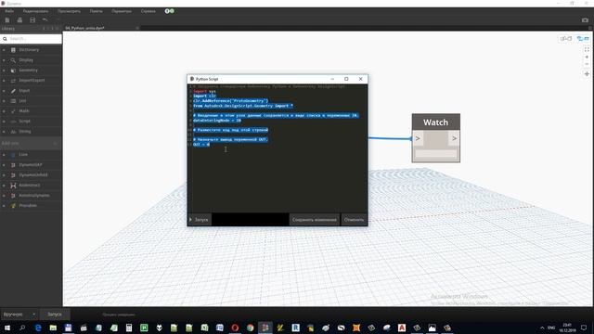Click the green notification icon in menu bar

coord(169,11)
